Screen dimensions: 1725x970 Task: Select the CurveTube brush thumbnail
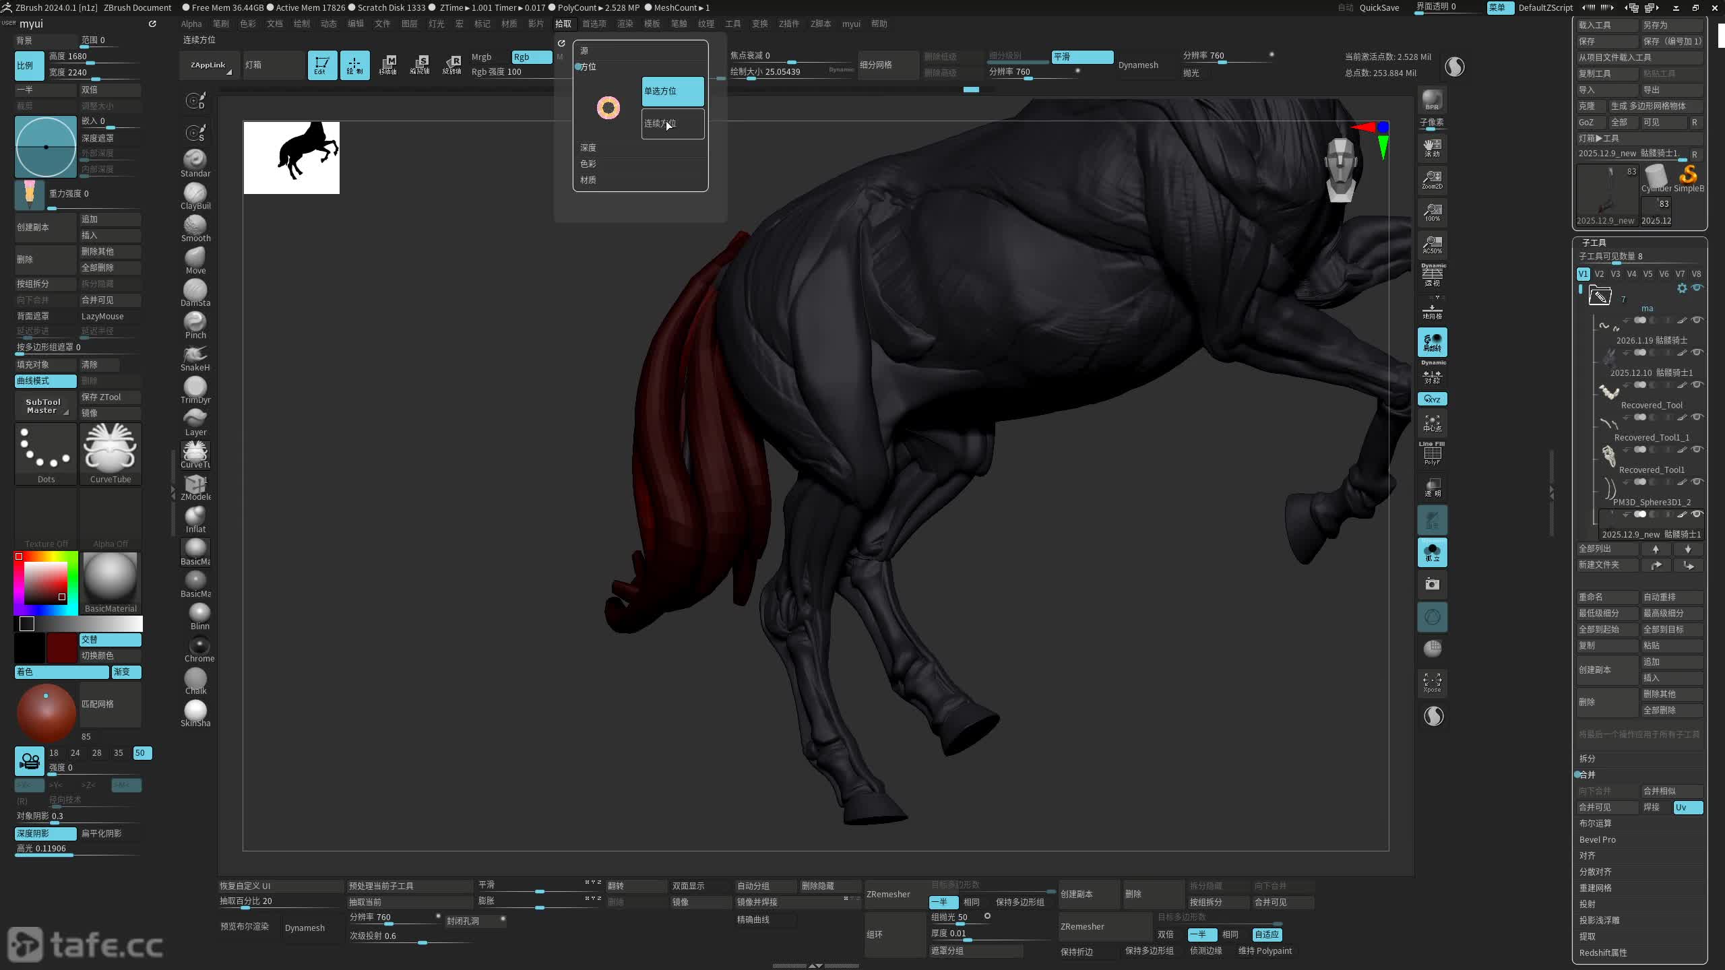tap(111, 449)
